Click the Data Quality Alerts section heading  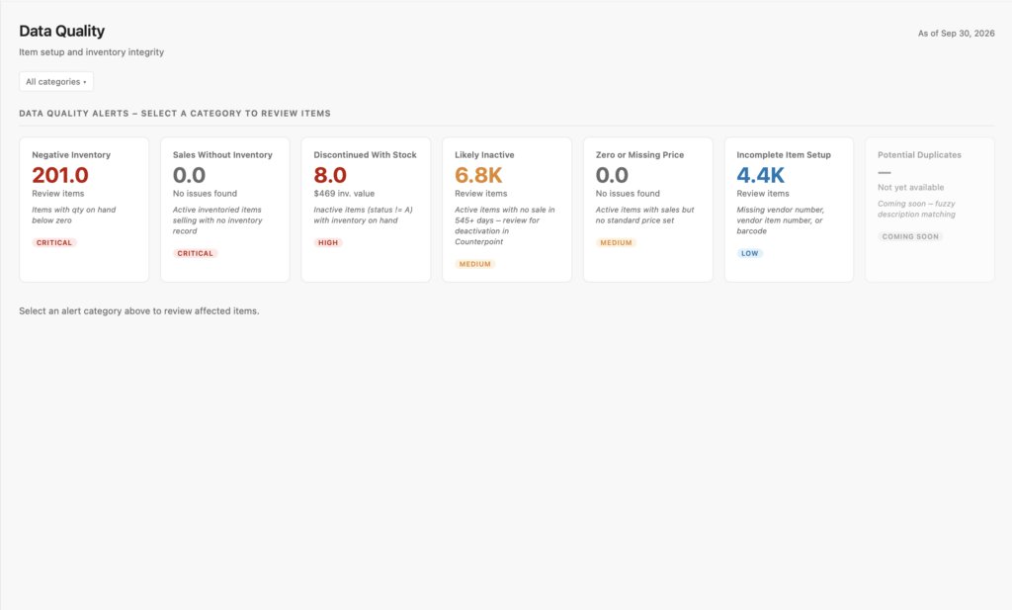click(175, 113)
